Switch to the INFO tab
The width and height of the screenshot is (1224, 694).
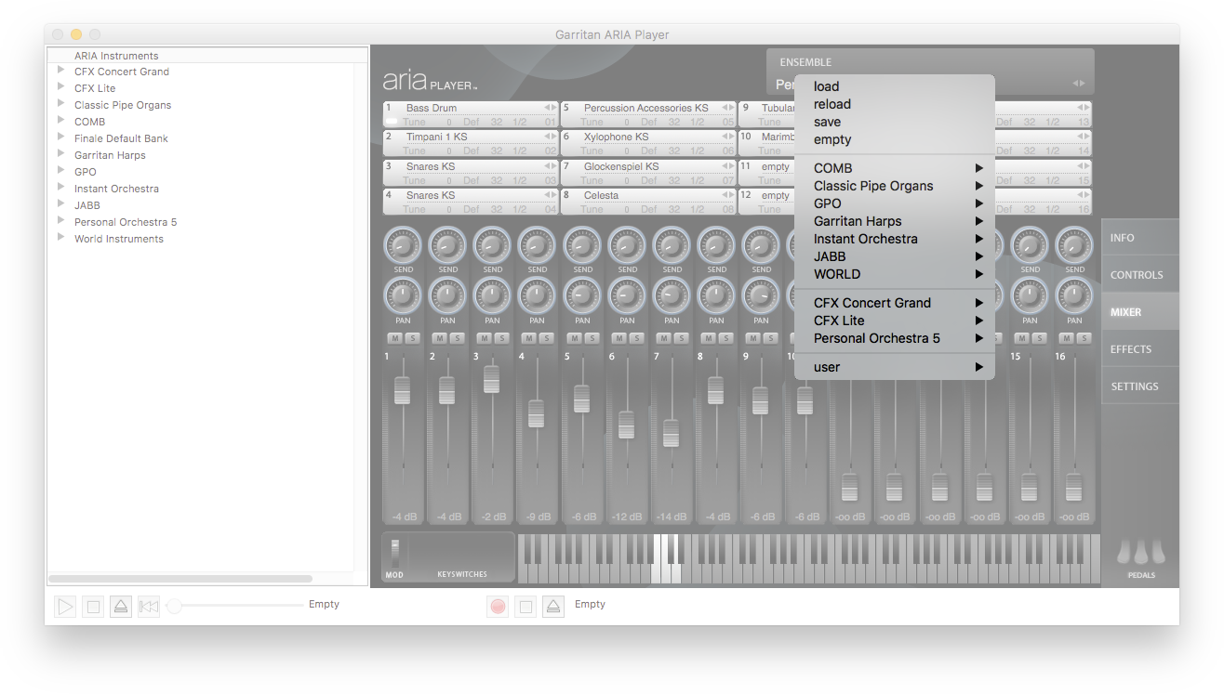(x=1140, y=238)
